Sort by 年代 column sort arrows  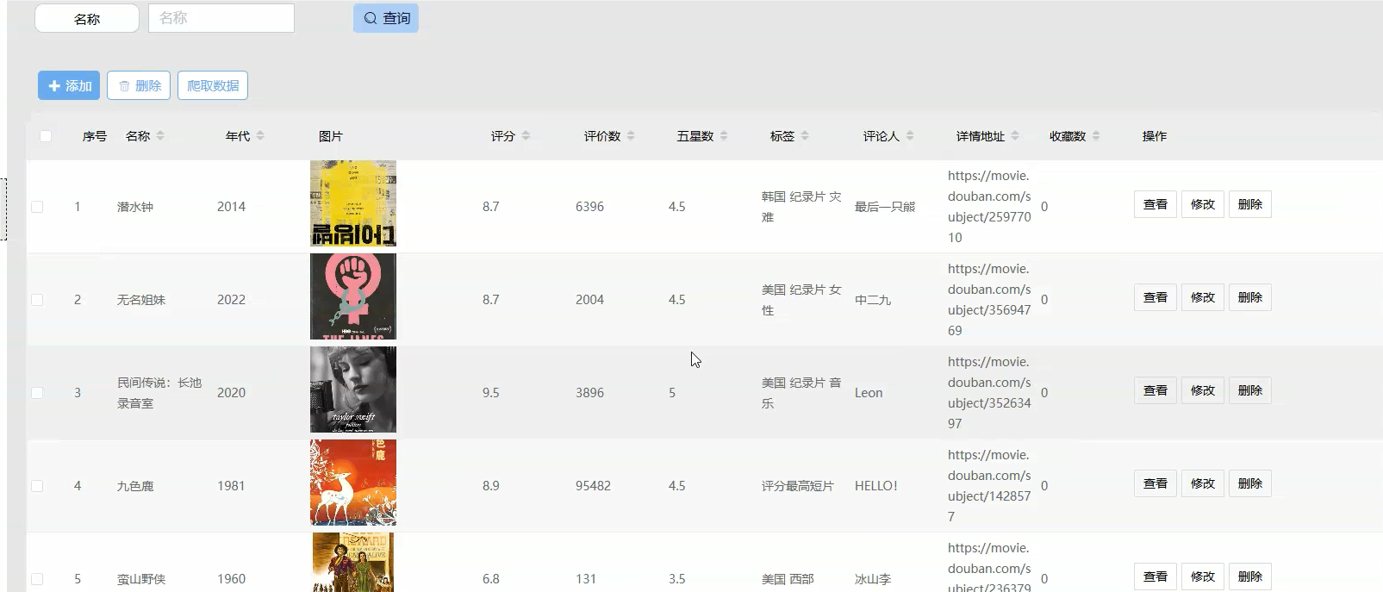[260, 136]
